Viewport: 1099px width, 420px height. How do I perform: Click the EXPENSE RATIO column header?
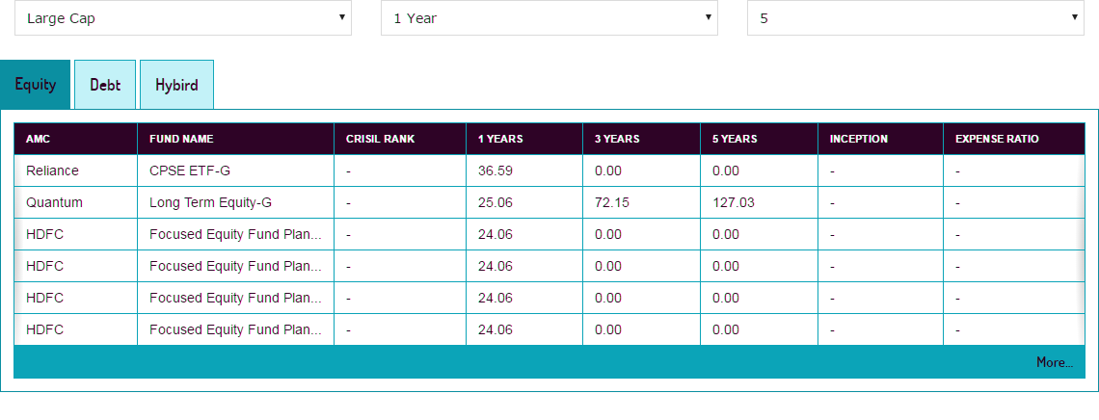[997, 139]
